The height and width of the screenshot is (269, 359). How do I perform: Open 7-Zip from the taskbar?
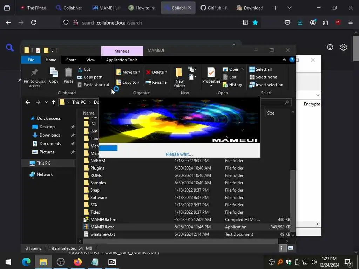pyautogui.click(x=112, y=262)
